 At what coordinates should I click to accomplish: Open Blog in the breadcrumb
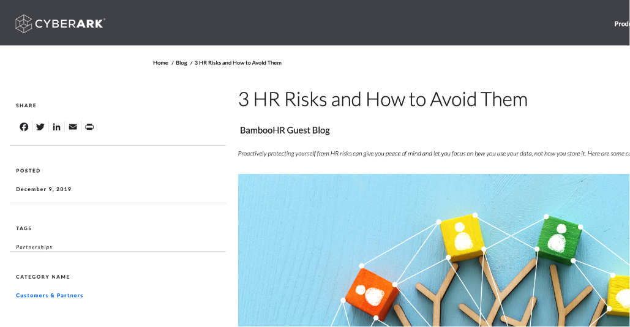tap(181, 63)
